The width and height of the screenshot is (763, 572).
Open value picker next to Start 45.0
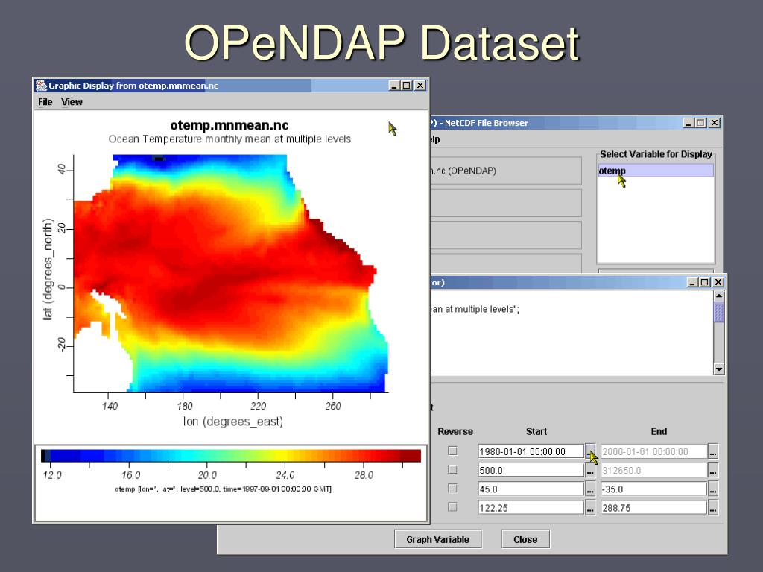(x=590, y=489)
